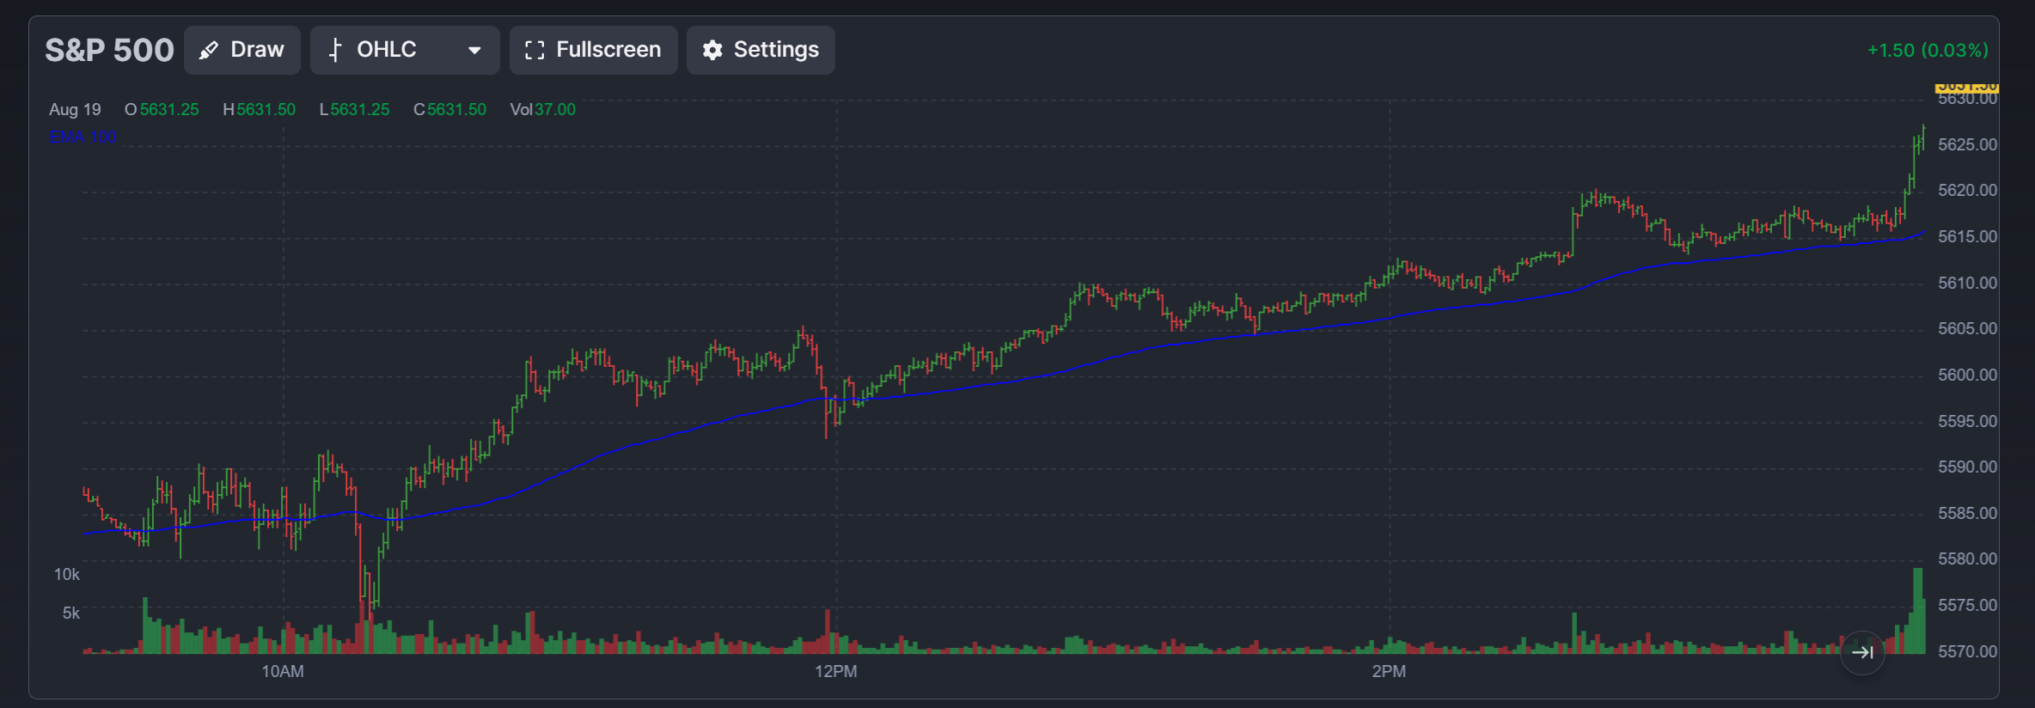Click the tallest volume bar at session end
The height and width of the screenshot is (708, 2035).
pyautogui.click(x=1917, y=611)
